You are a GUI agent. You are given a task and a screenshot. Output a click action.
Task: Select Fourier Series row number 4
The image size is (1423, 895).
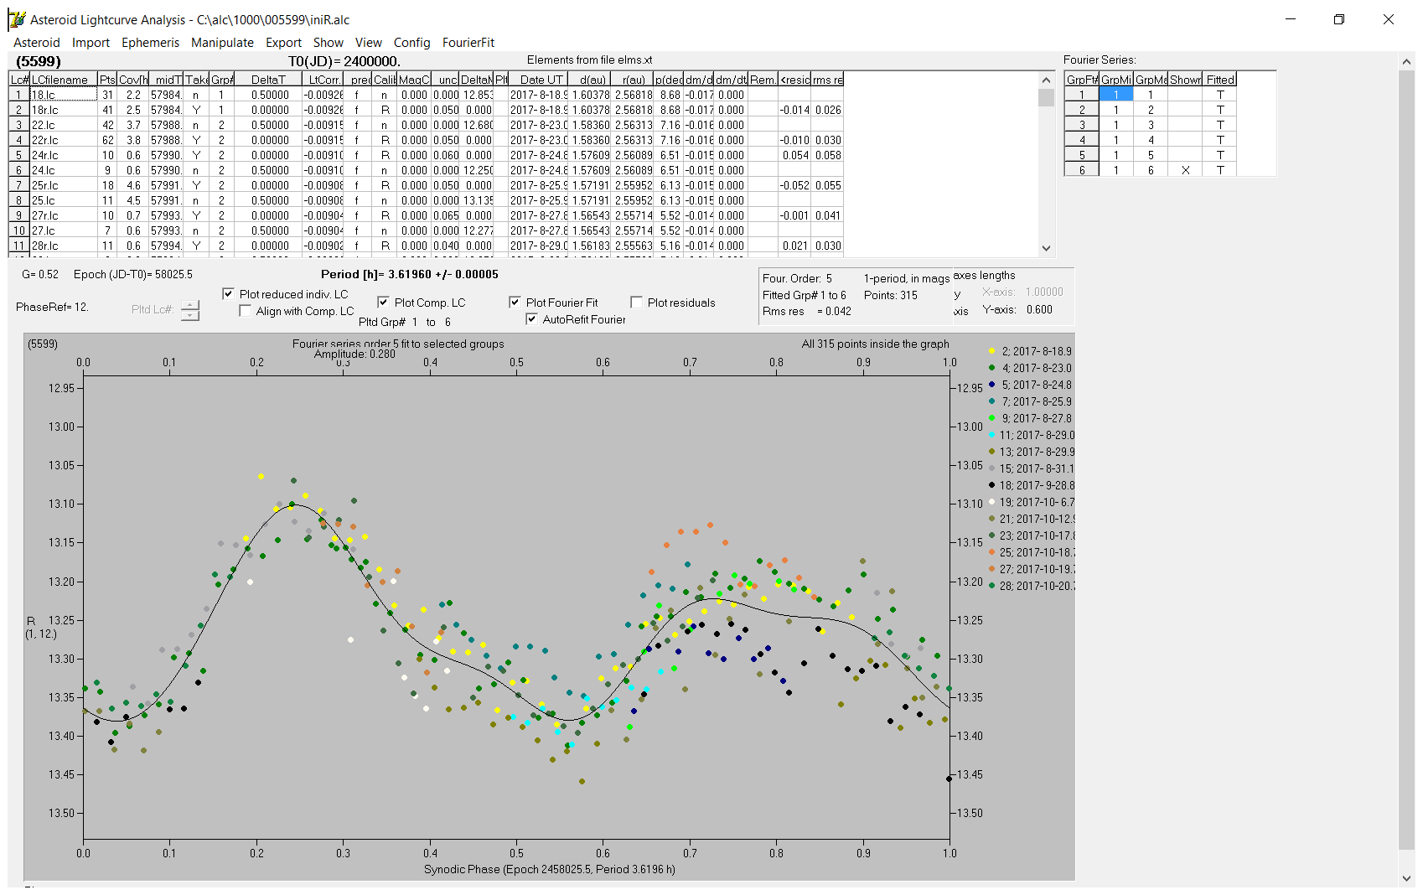click(x=1082, y=140)
